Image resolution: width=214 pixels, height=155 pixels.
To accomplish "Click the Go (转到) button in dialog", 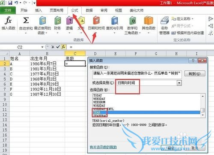I will 195,74.
